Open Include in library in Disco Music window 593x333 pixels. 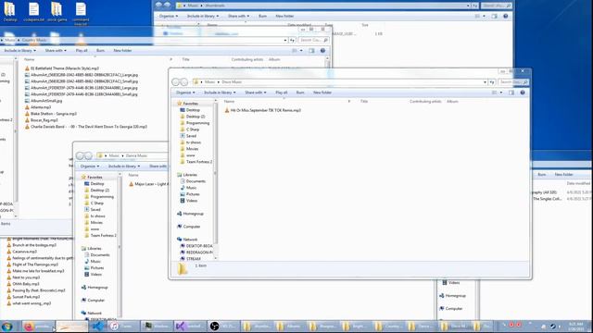pos(220,92)
